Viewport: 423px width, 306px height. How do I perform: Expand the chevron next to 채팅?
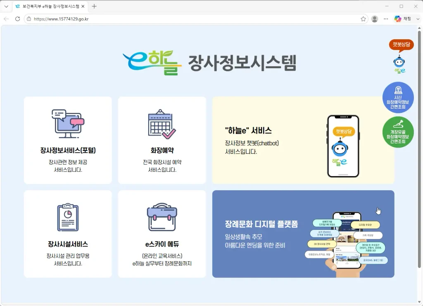pos(418,19)
